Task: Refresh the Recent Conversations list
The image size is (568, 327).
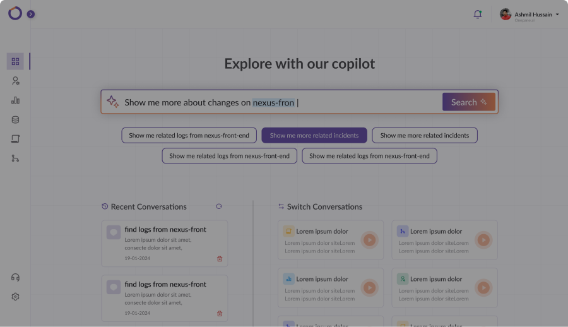Action: (219, 206)
